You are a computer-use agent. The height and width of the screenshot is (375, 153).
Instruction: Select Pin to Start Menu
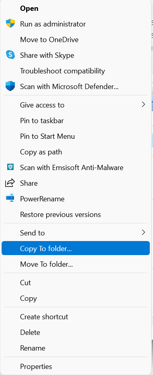click(76, 136)
